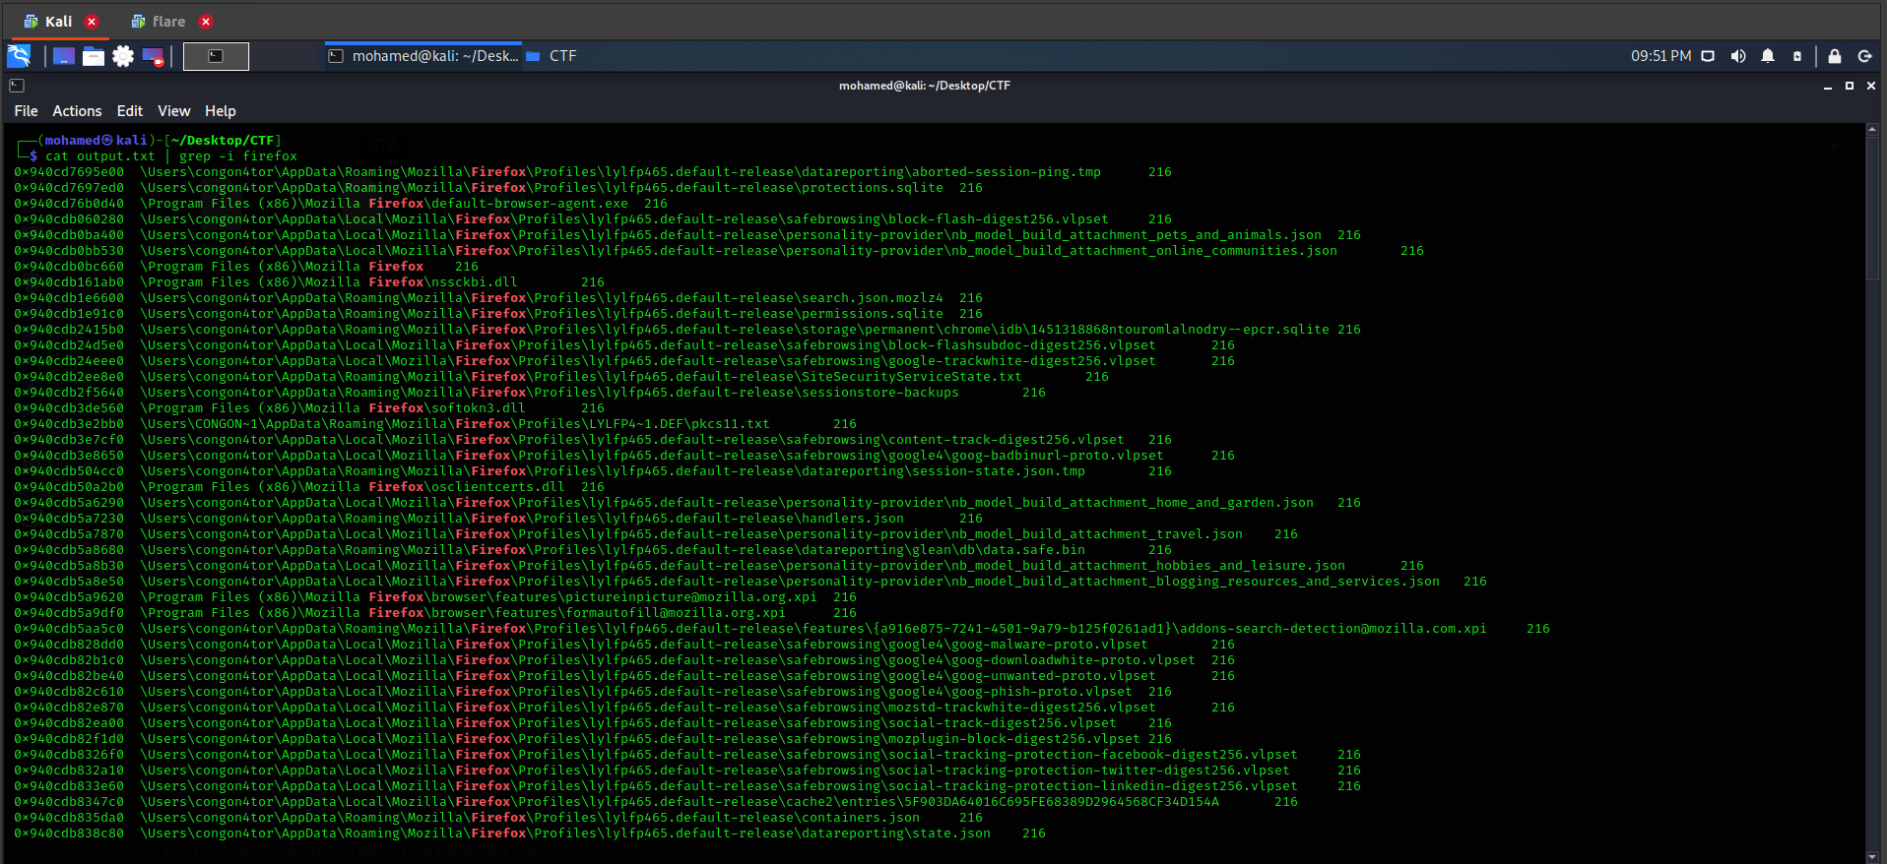Click 'state.json' in the last output line
1887x864 pixels.
pyautogui.click(x=951, y=833)
